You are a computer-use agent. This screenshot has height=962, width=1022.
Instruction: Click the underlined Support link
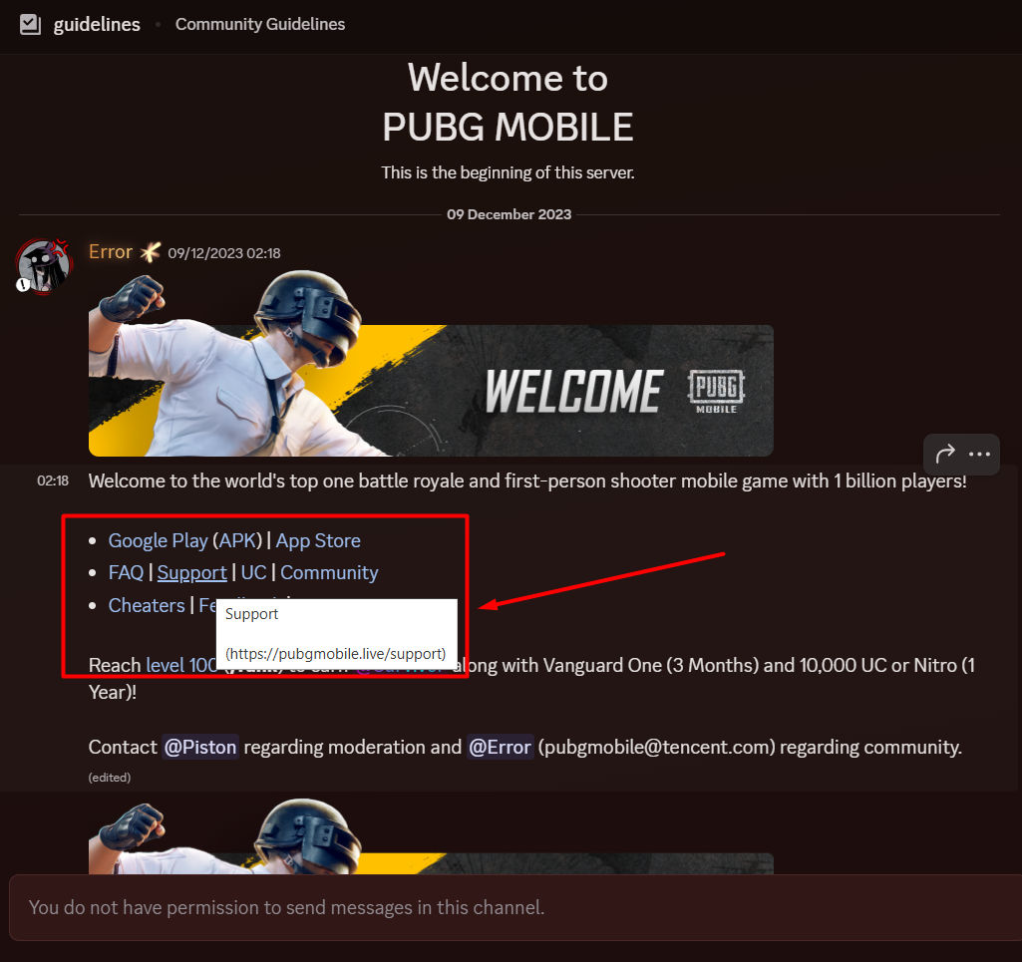pos(192,572)
